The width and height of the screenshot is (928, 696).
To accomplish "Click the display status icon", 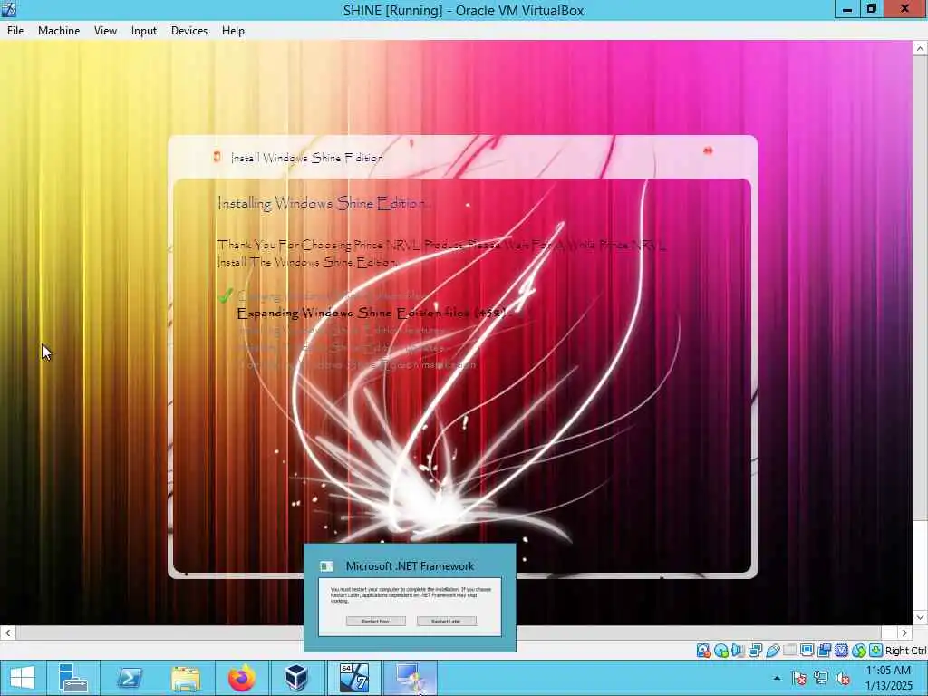I will click(x=807, y=651).
